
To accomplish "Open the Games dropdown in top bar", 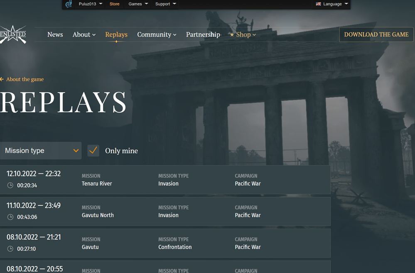I will (x=138, y=4).
